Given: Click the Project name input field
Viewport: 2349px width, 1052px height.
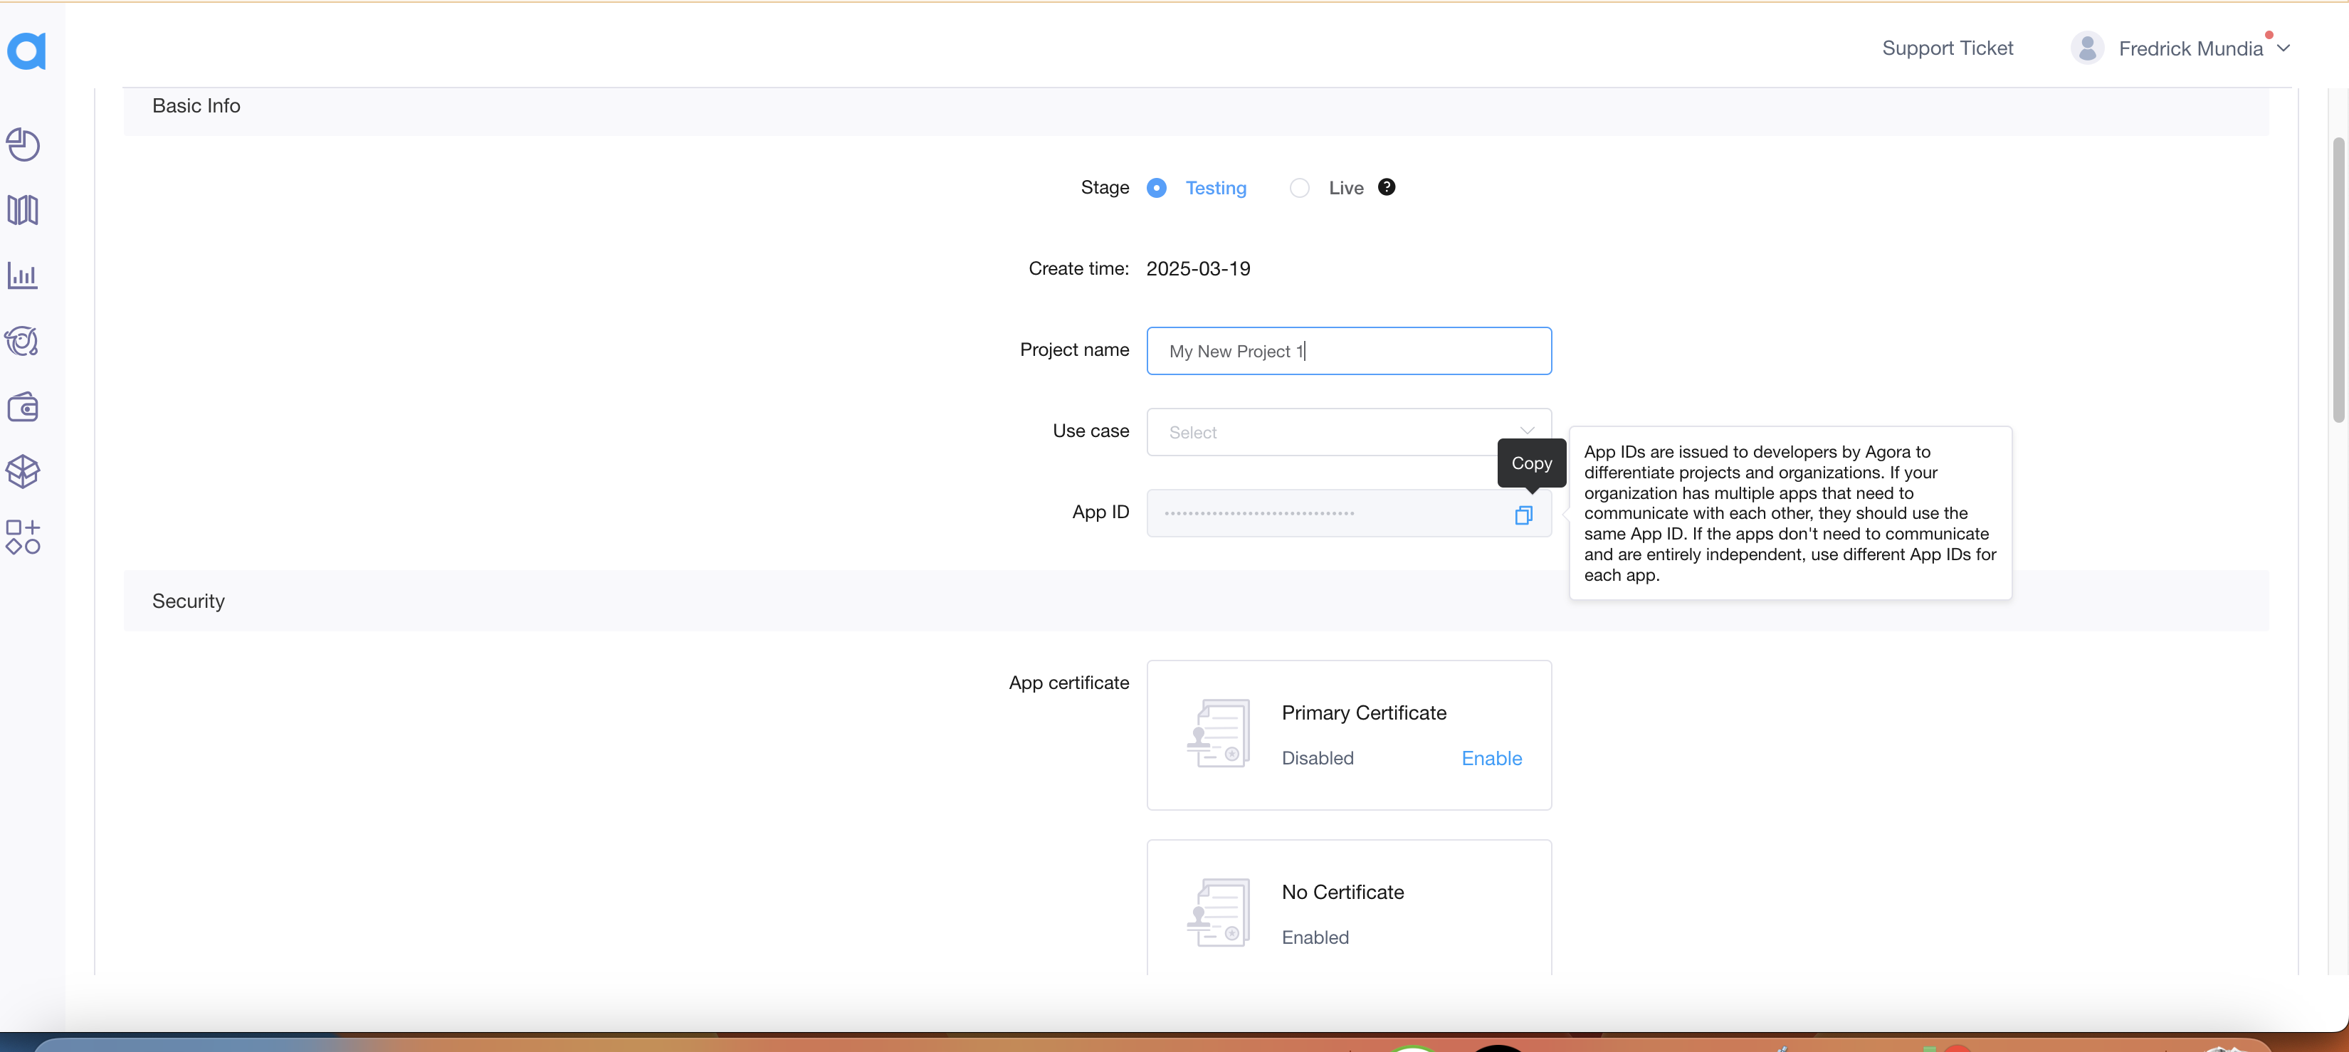Looking at the screenshot, I should tap(1347, 351).
